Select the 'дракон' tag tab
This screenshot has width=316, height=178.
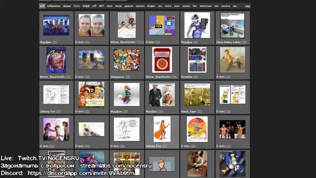129,6
